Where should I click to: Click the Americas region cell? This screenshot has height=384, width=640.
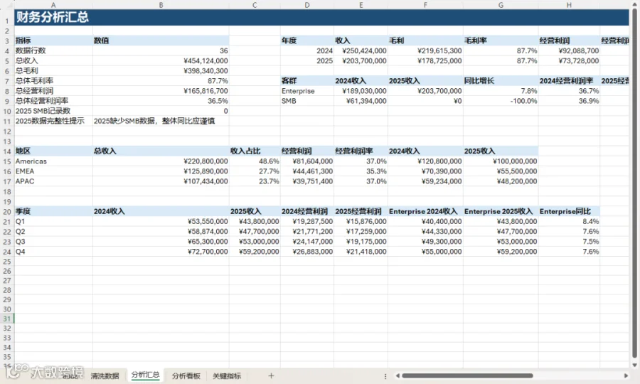53,161
